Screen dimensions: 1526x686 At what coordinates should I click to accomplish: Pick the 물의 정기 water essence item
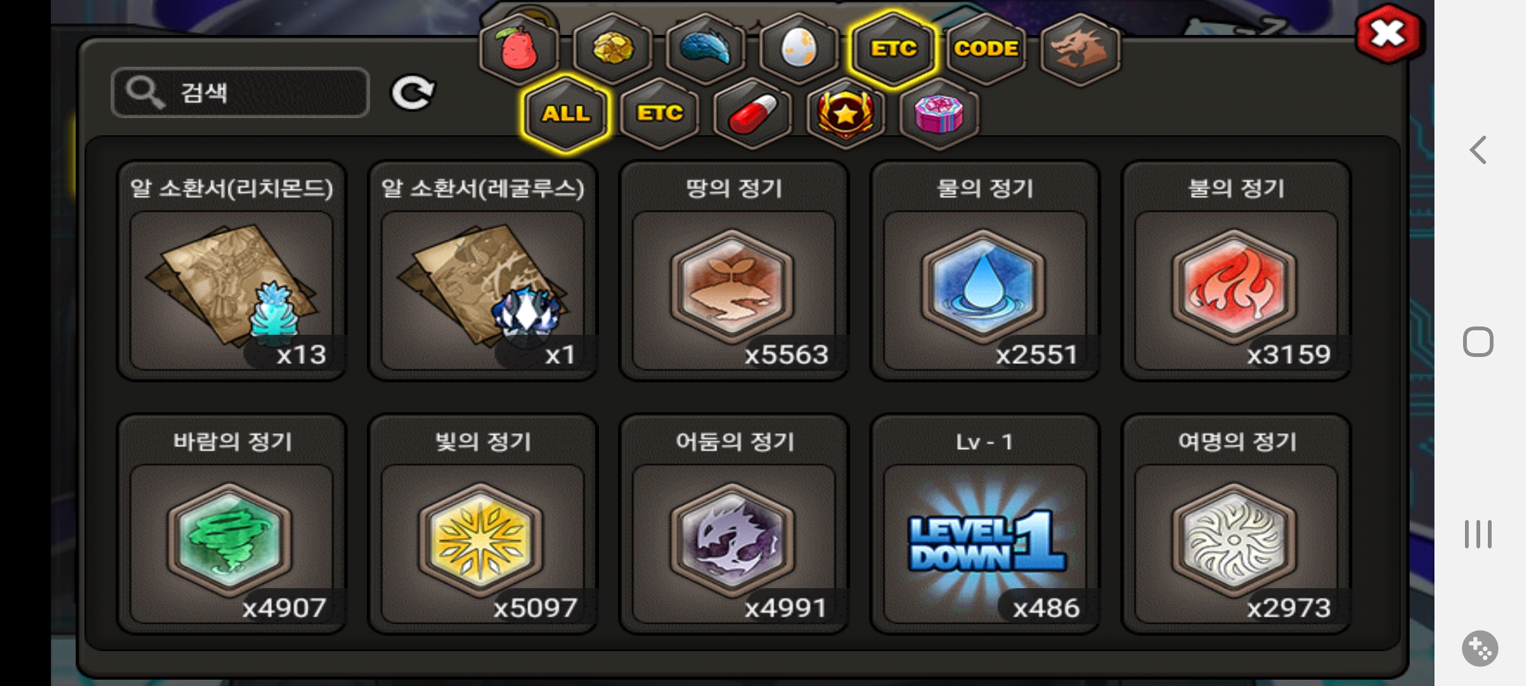[x=985, y=271]
